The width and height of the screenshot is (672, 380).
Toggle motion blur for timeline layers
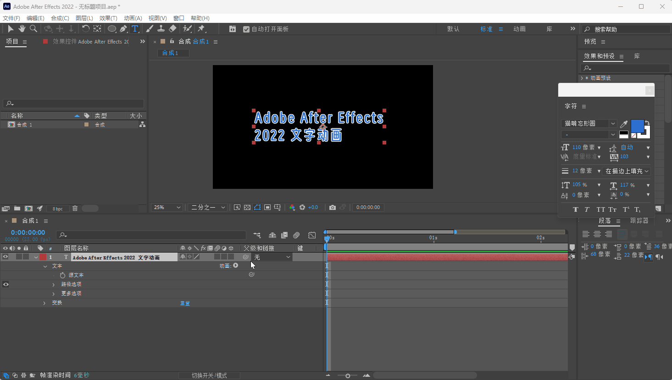click(x=296, y=235)
